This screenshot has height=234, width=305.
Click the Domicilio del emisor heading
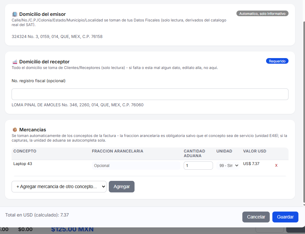coord(43,14)
